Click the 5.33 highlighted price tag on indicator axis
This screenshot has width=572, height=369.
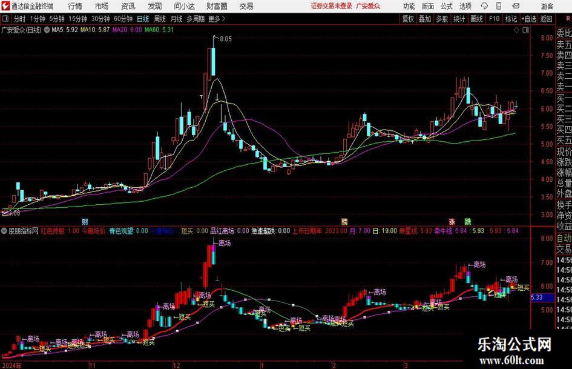541,298
